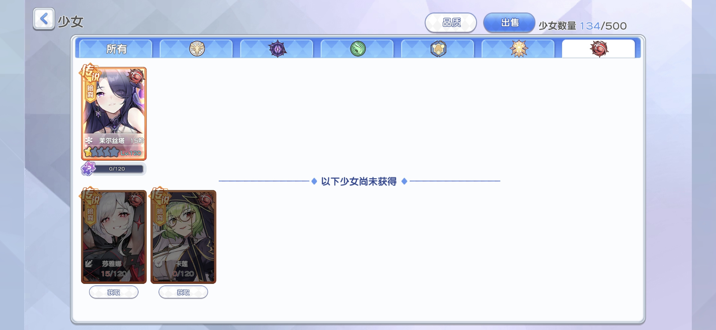Image resolution: width=716 pixels, height=330 pixels.
Task: Tap the shield class icon beside 卡莲 name
Action: pyautogui.click(x=158, y=263)
